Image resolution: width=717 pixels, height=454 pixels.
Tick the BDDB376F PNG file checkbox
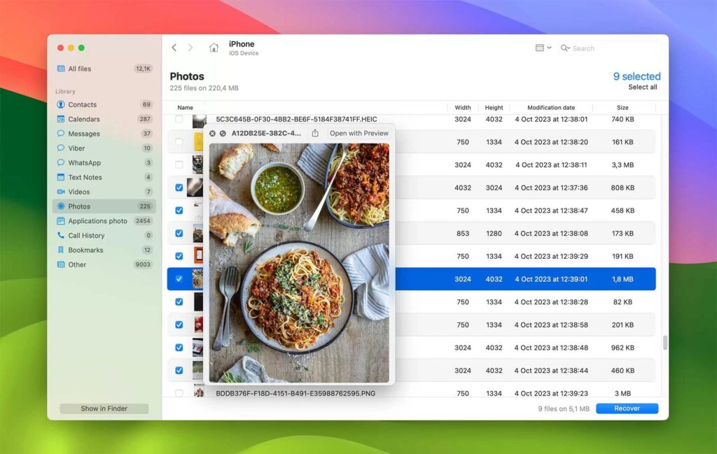(179, 393)
